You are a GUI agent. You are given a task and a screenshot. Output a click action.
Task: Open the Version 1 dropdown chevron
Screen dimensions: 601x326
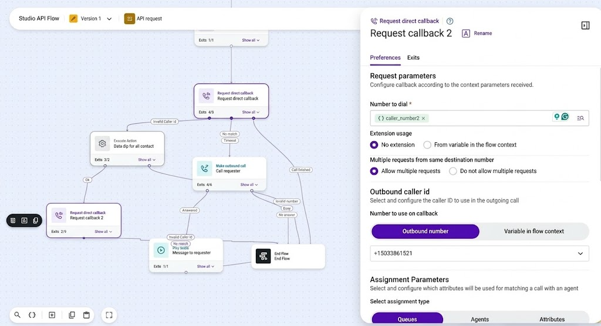point(109,19)
